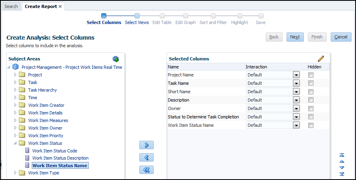The height and width of the screenshot is (180, 356).
Task: Switch to the Search tab
Action: pos(11,6)
